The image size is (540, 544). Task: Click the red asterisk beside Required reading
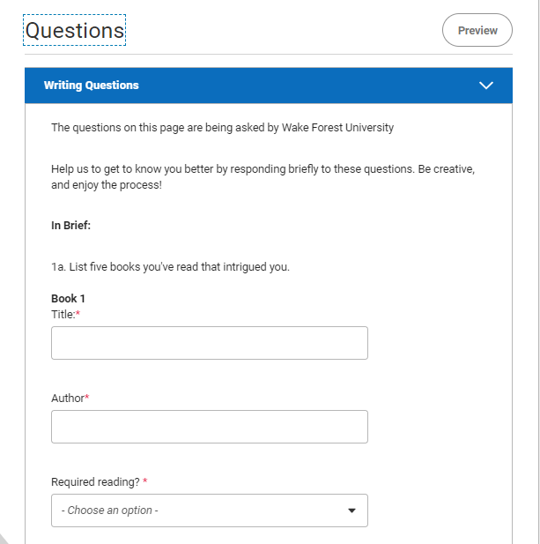144,481
